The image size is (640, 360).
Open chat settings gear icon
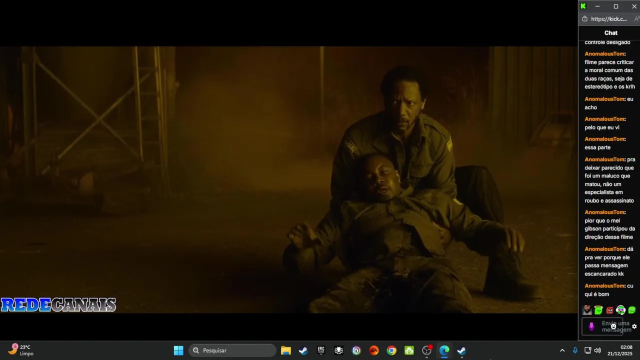coord(634,326)
